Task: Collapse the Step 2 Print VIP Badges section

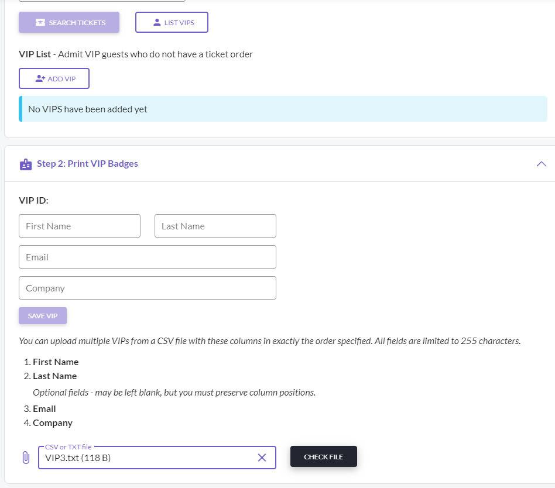Action: [x=541, y=164]
